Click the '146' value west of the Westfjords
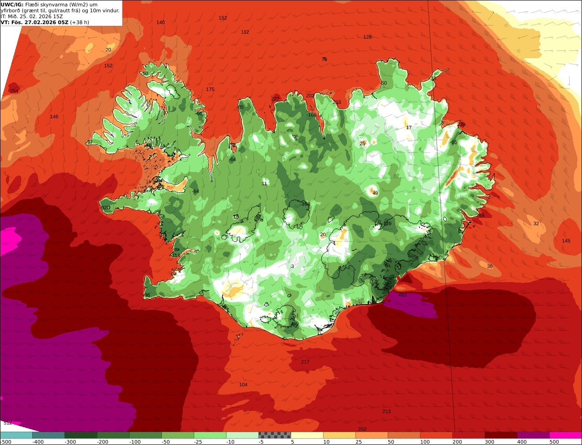 (x=54, y=117)
